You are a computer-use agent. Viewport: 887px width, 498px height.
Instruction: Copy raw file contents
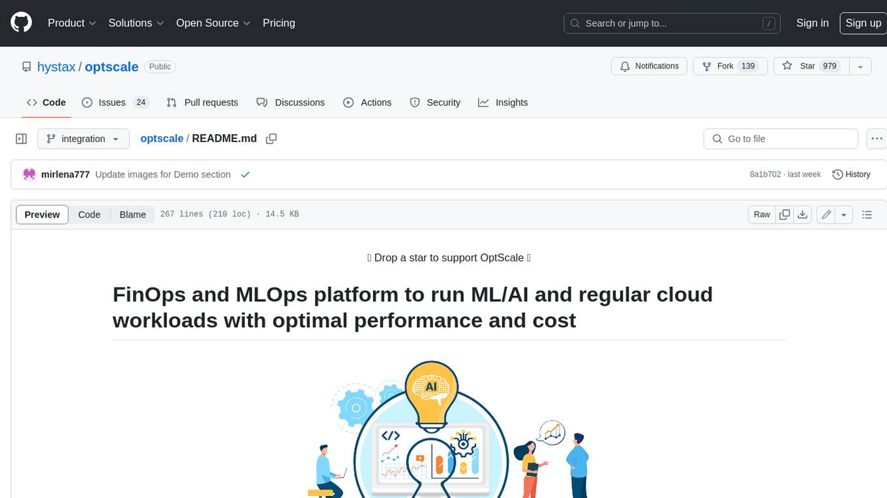coord(785,214)
